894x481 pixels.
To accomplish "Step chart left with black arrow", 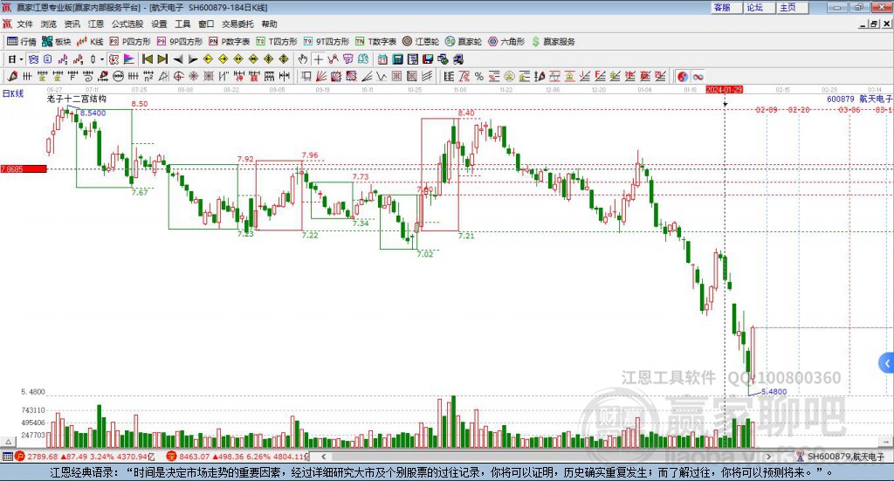I will 178,59.
